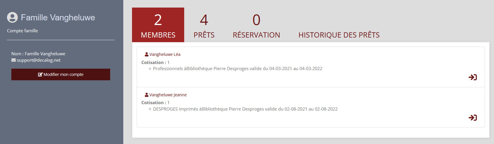Select the Réservation tab
This screenshot has width=494, height=144.
pos(256,25)
